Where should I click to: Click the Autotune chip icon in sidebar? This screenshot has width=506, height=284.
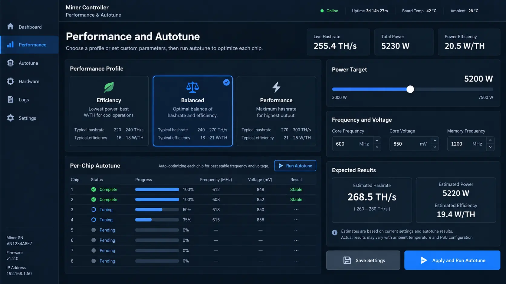coord(10,63)
